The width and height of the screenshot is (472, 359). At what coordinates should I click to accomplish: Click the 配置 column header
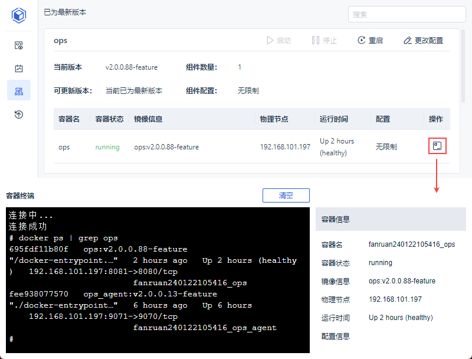[x=382, y=119]
